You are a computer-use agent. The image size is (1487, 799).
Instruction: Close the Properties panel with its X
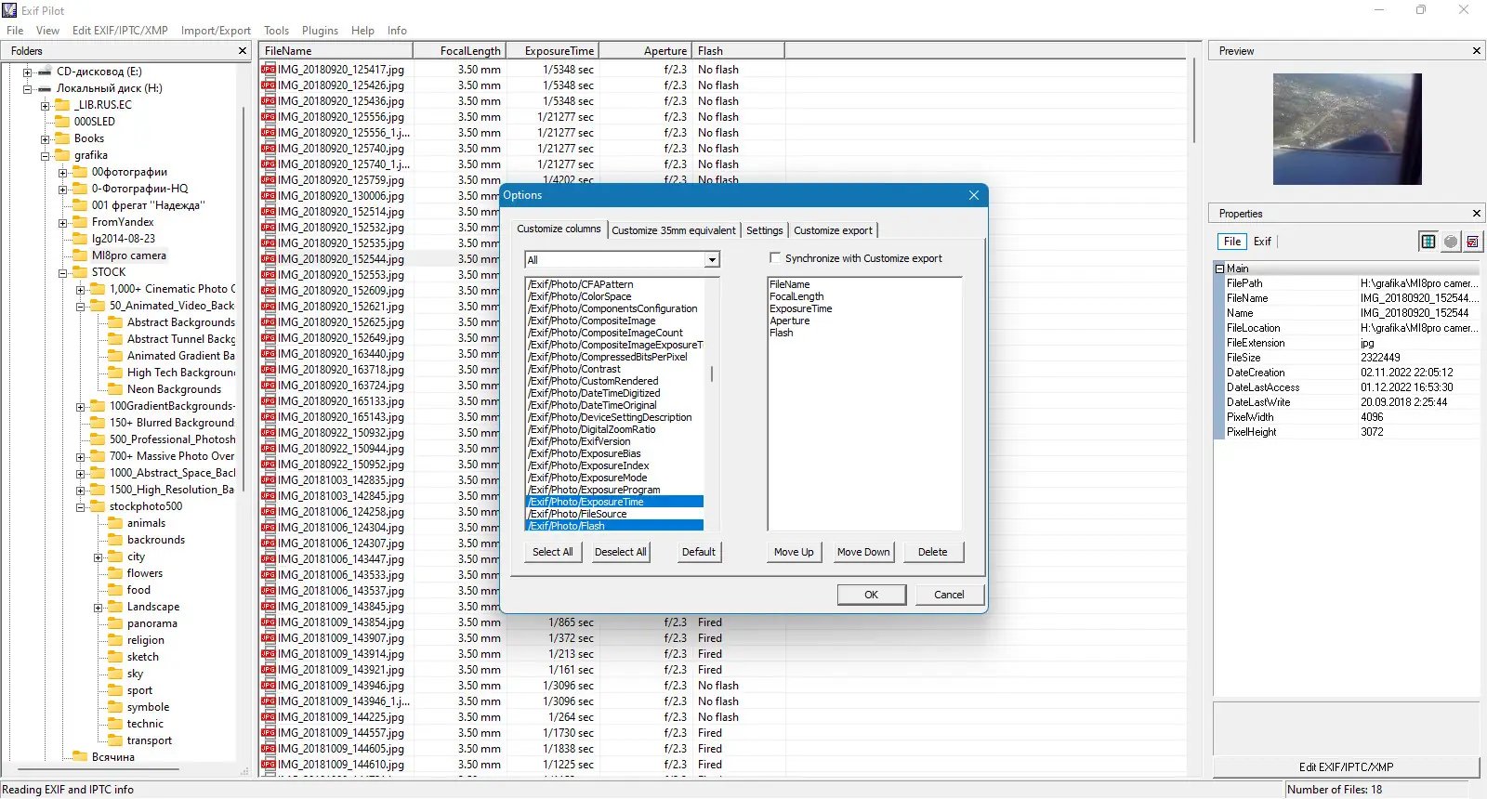click(x=1477, y=214)
